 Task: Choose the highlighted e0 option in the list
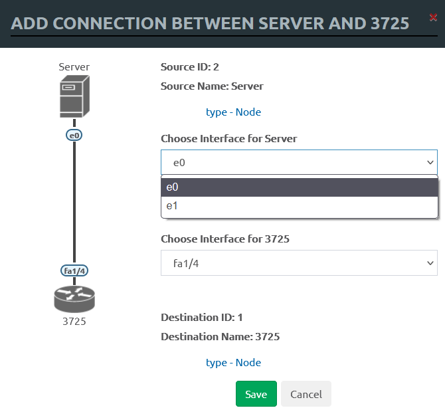(x=299, y=187)
